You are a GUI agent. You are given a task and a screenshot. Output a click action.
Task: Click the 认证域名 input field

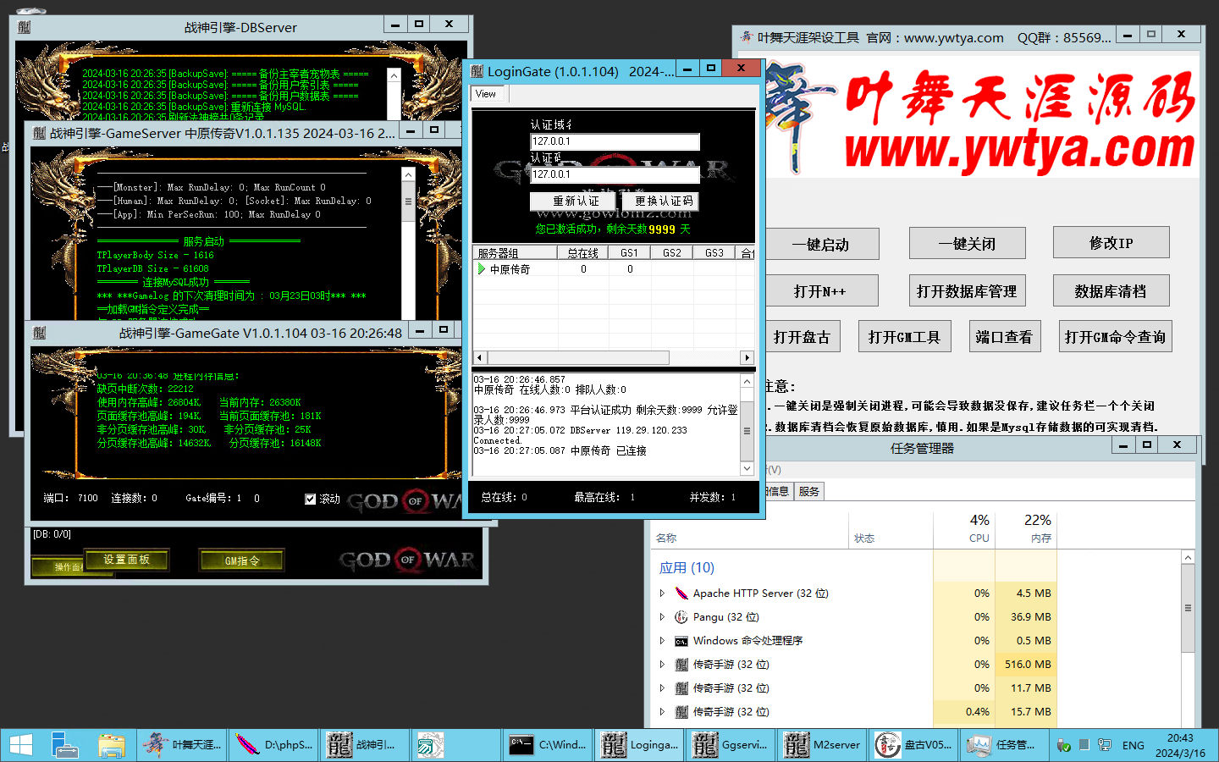615,141
